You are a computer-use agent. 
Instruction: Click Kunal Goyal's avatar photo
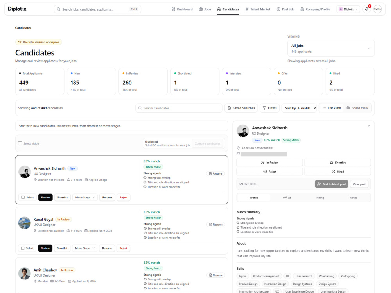coord(24,223)
